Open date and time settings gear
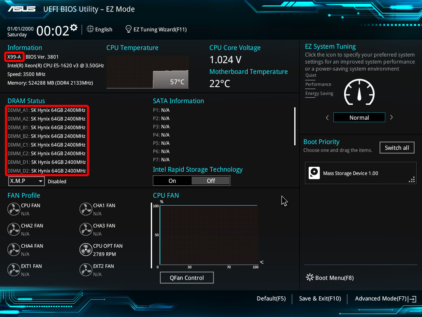Image resolution: width=422 pixels, height=317 pixels. [x=74, y=28]
